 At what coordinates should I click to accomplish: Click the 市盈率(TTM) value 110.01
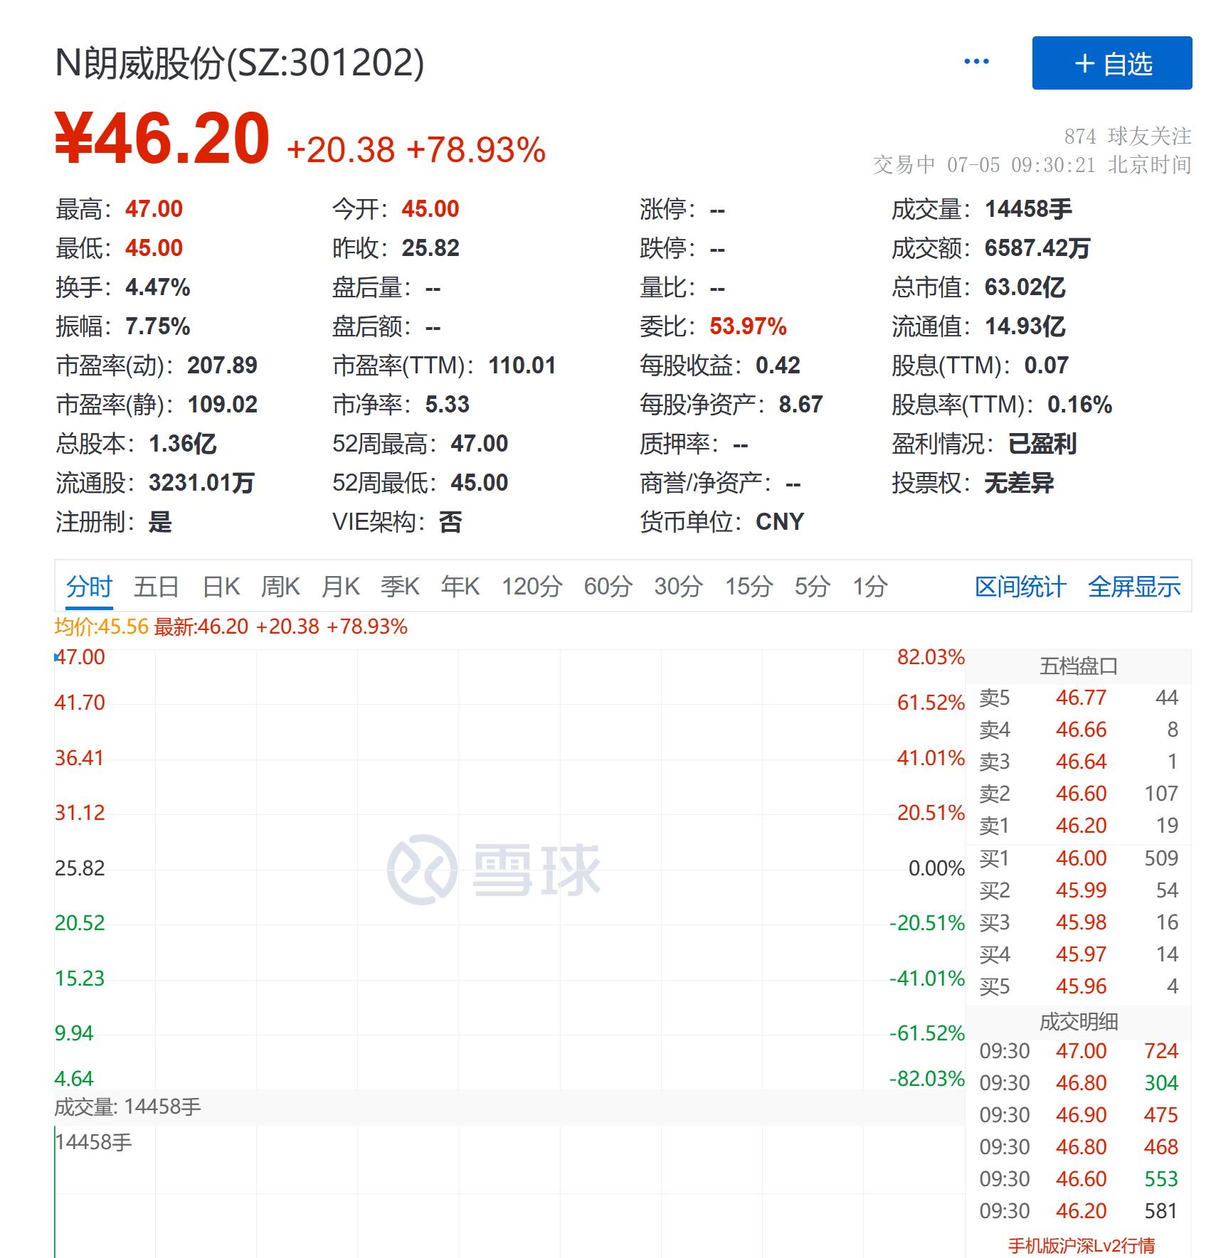point(522,366)
